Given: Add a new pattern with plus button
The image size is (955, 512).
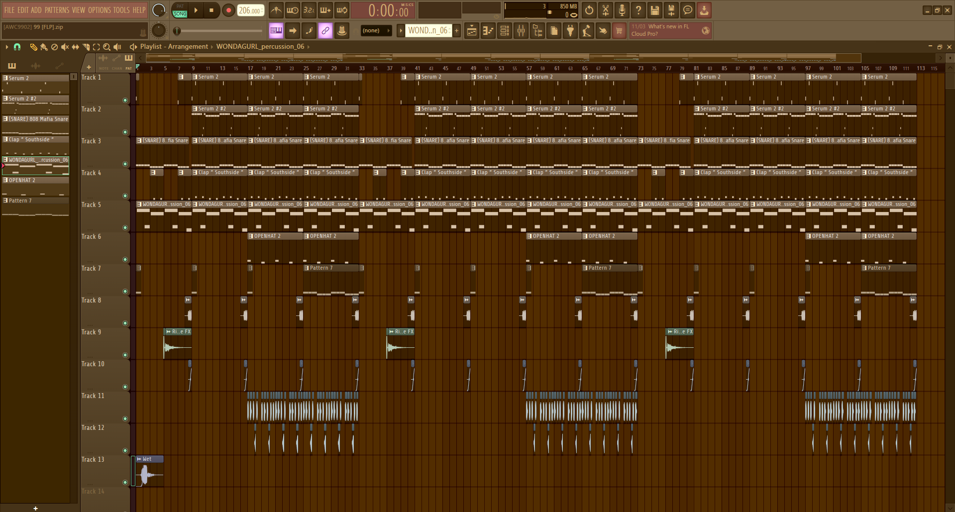Looking at the screenshot, I should (456, 31).
